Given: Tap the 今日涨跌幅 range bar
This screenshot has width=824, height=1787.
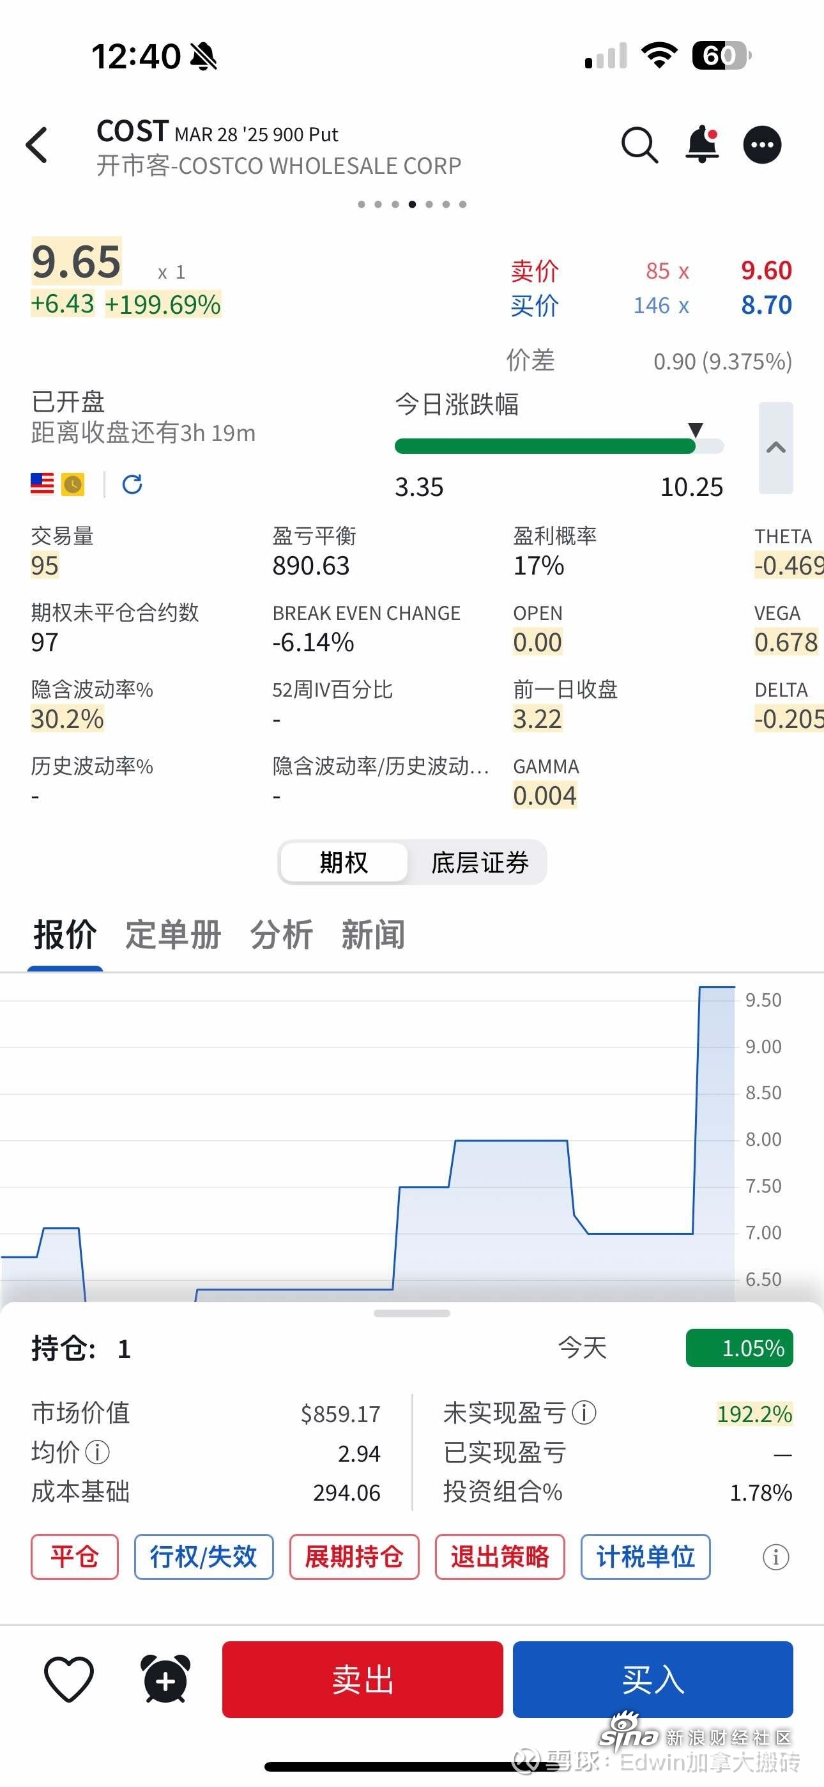Looking at the screenshot, I should coord(559,446).
